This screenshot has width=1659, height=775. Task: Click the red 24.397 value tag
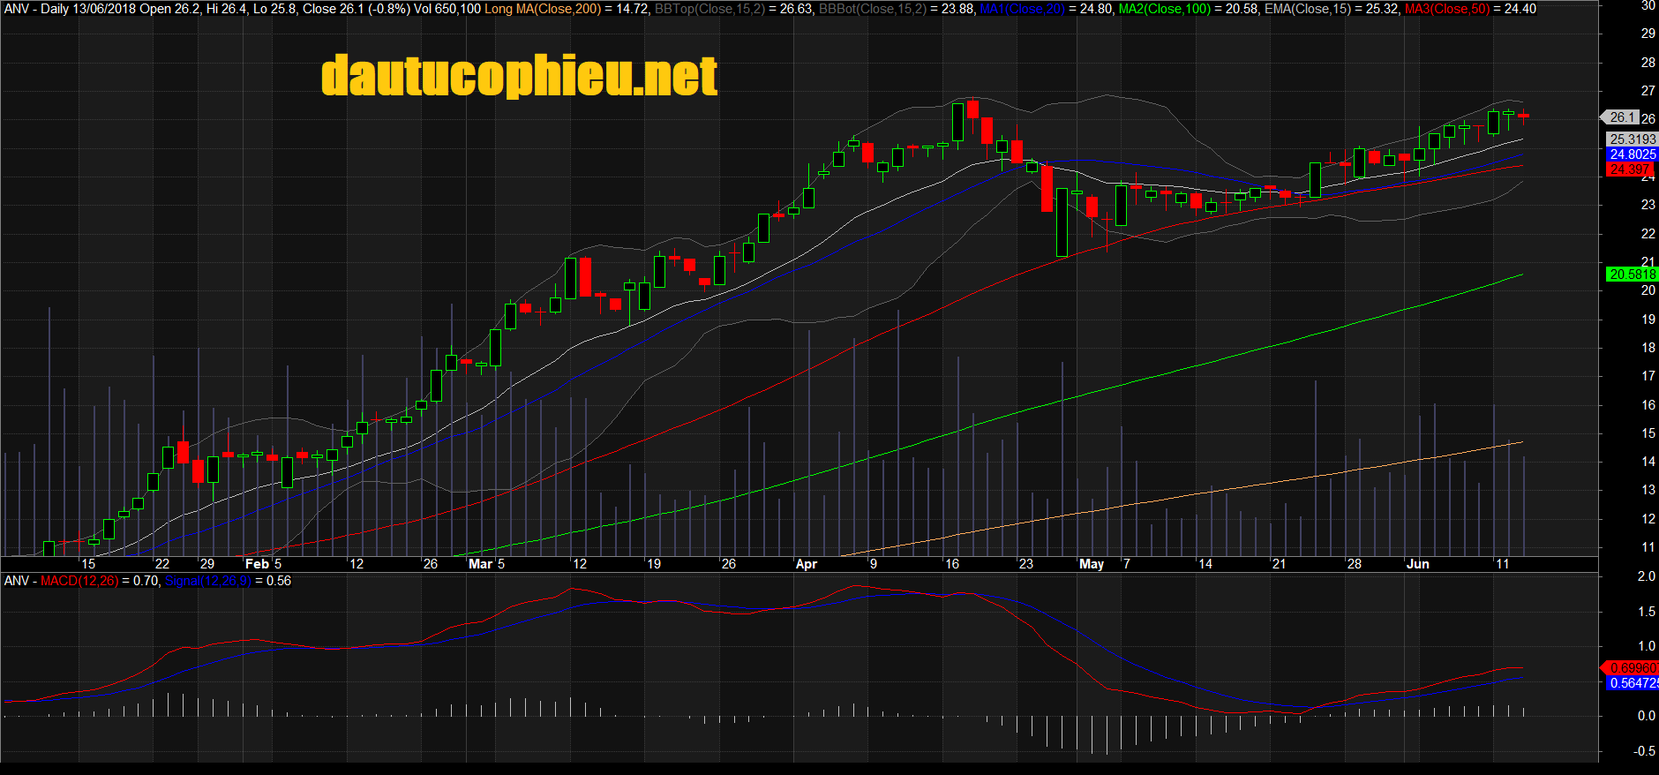pos(1629,169)
